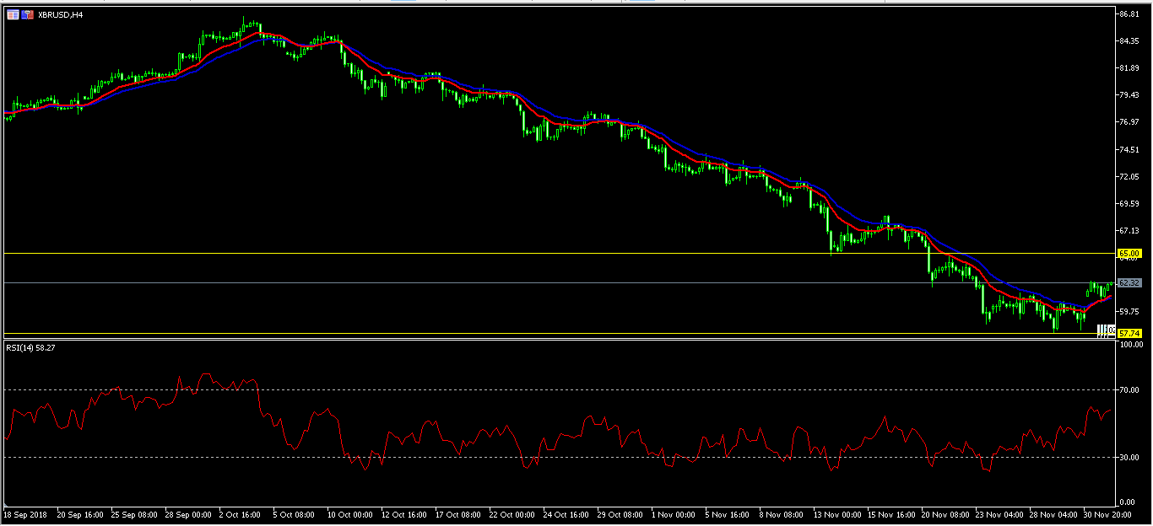Click the 86.81 value on price scale
Image resolution: width=1153 pixels, height=526 pixels.
(1129, 14)
